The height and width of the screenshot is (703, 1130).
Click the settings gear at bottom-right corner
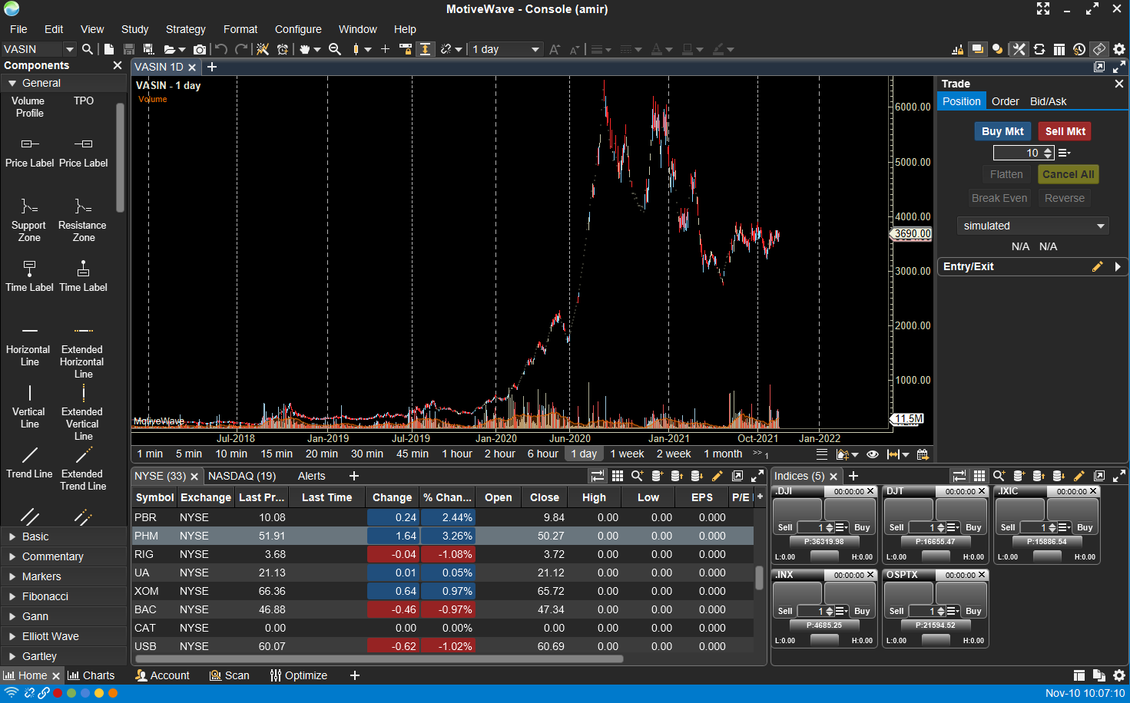click(x=1119, y=675)
